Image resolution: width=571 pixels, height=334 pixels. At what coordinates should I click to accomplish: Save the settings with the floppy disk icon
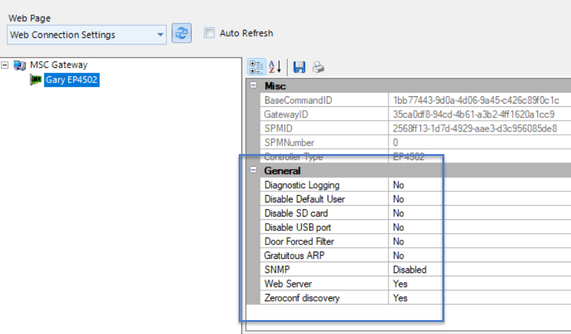[299, 67]
